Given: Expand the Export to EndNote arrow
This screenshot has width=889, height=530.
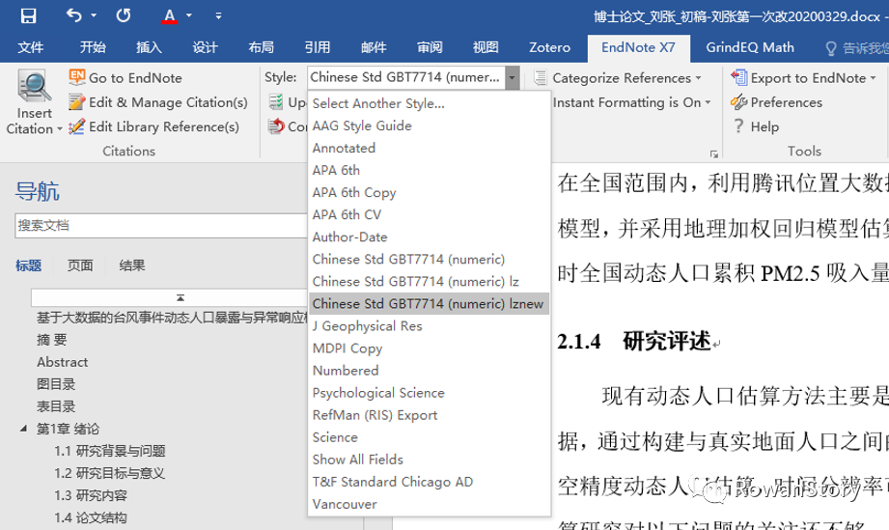Looking at the screenshot, I should [874, 78].
